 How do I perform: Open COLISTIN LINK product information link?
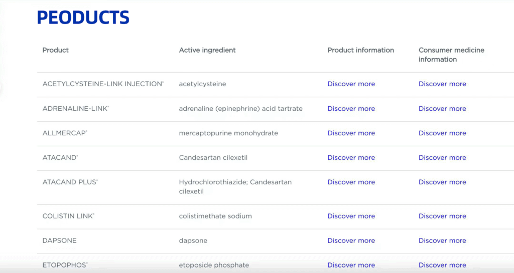351,216
